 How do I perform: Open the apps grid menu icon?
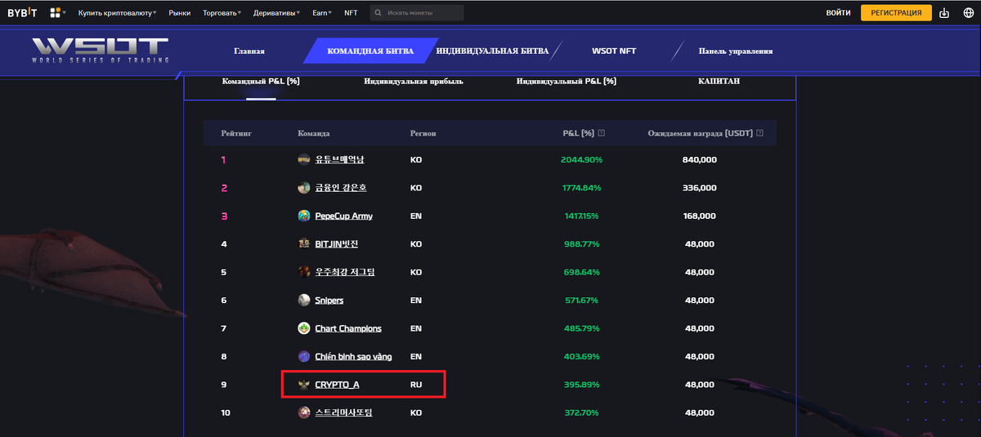56,13
